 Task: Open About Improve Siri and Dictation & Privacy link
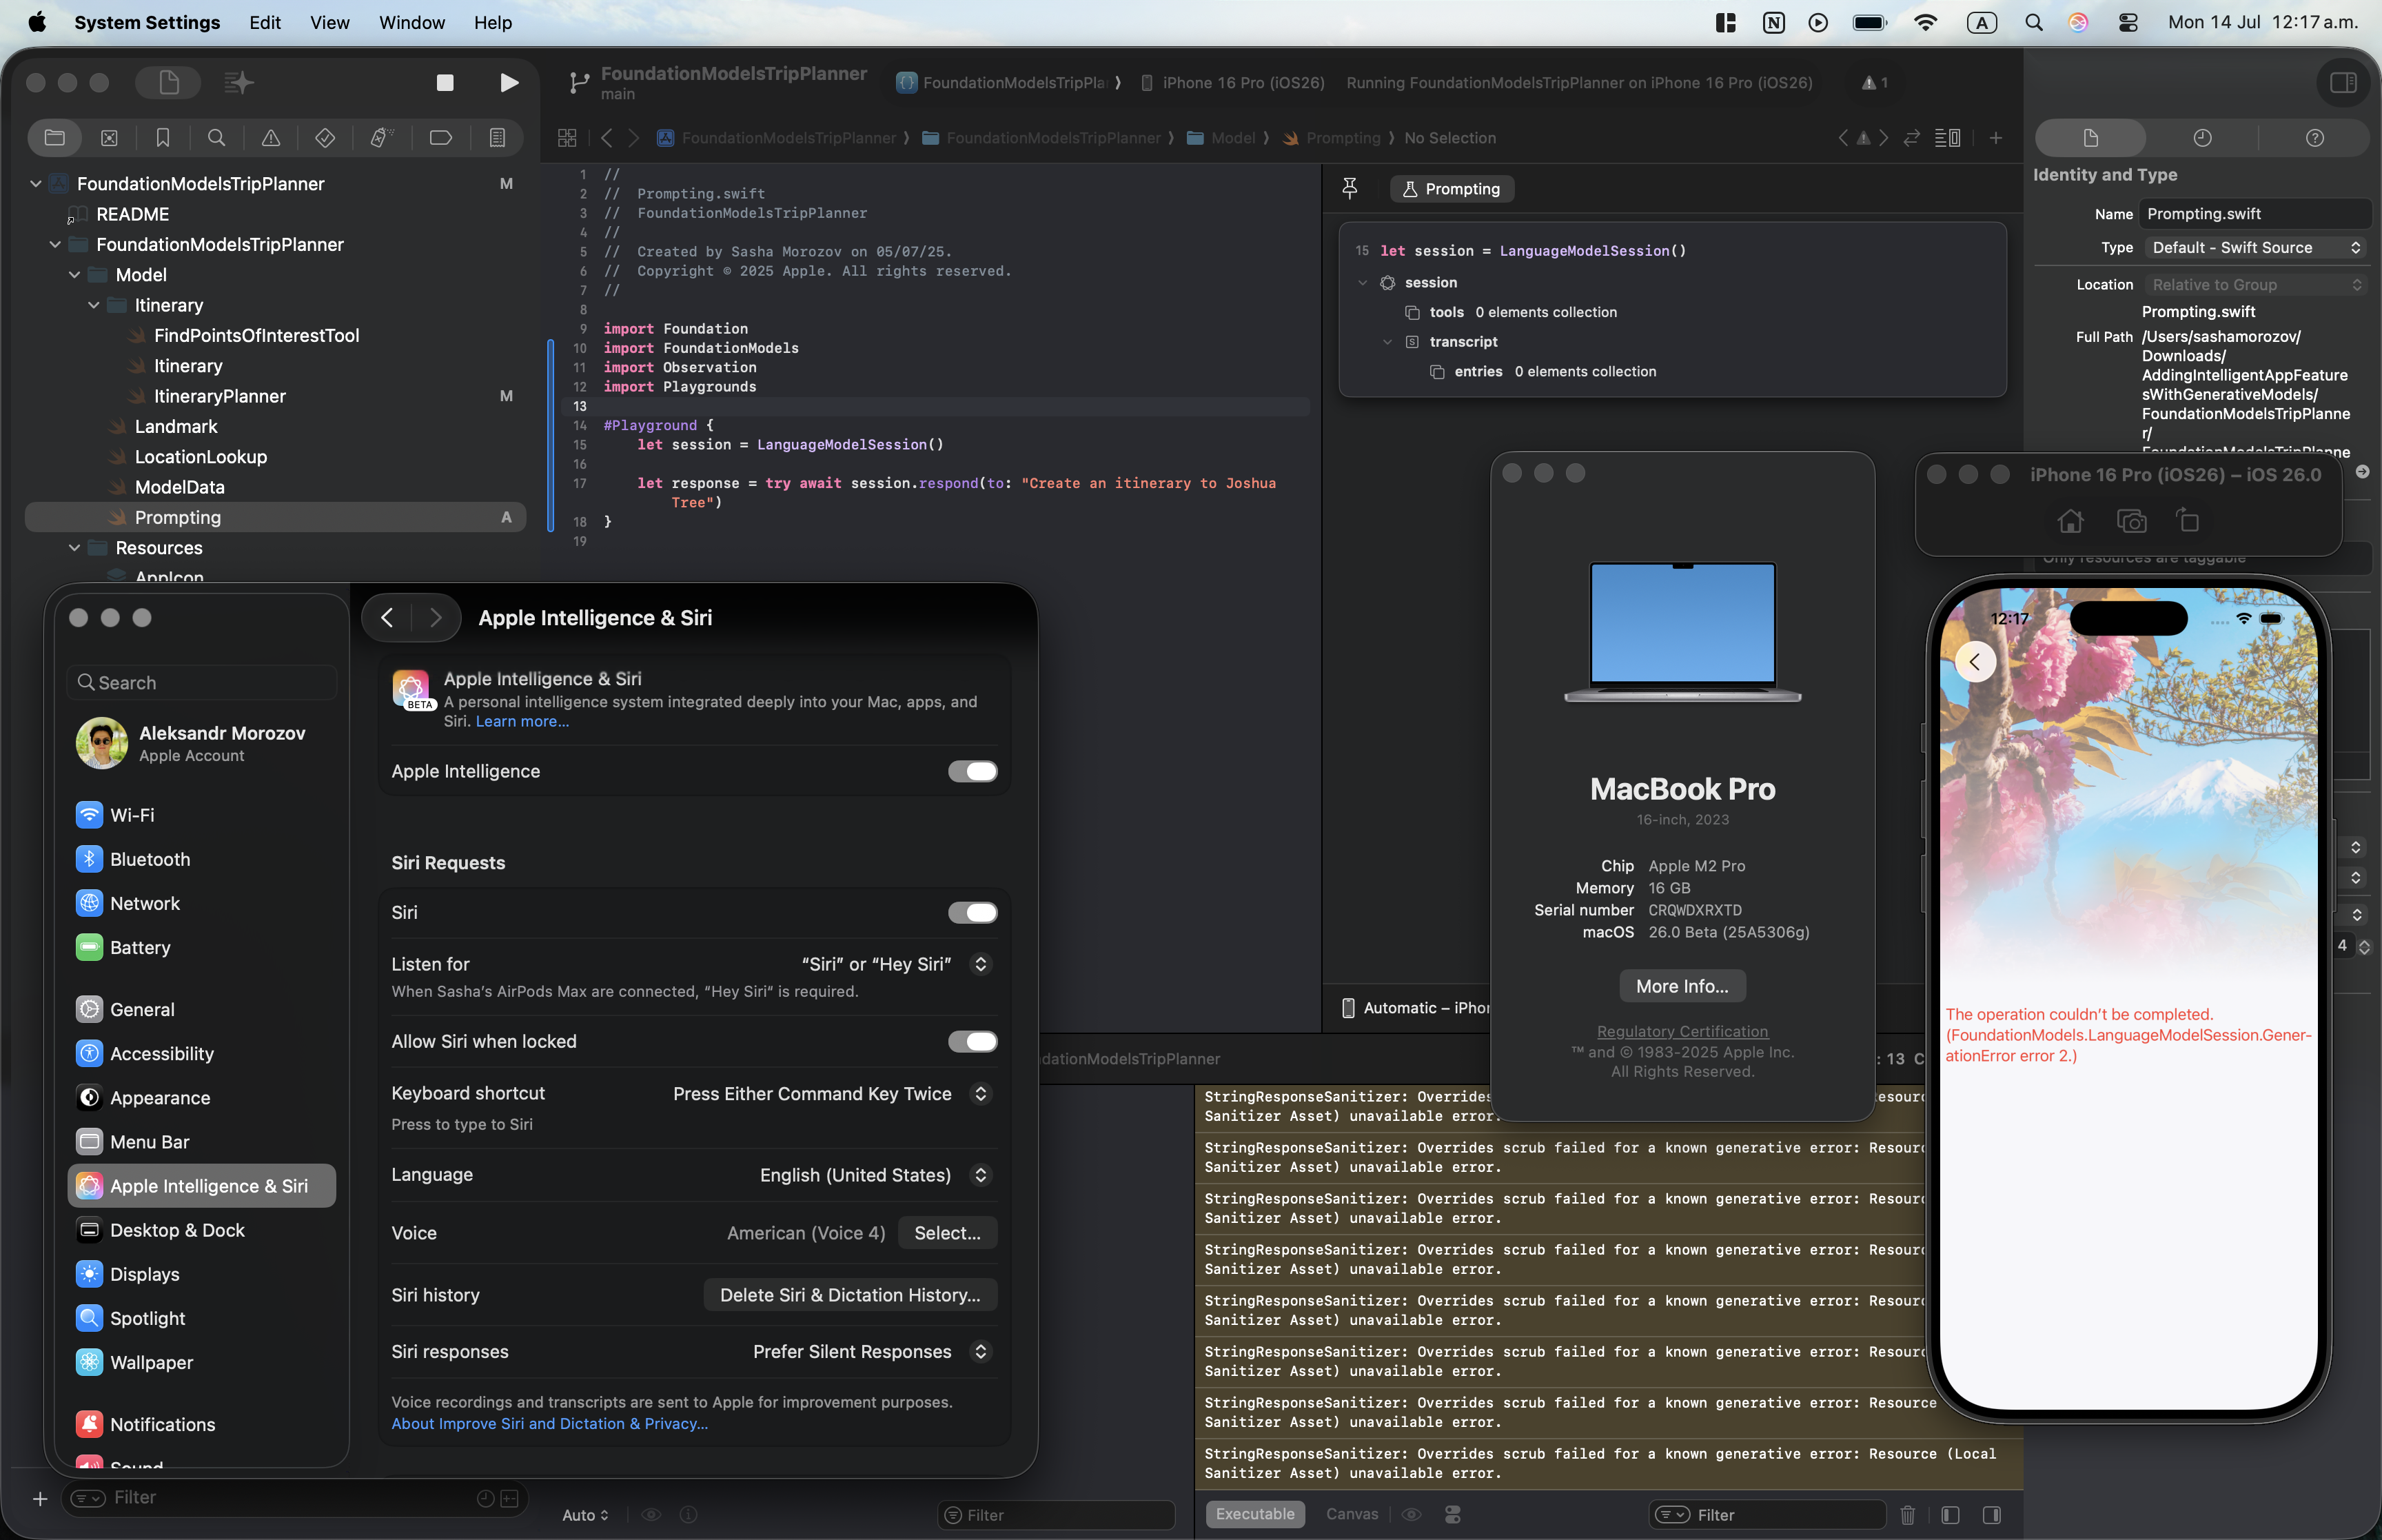coord(549,1423)
